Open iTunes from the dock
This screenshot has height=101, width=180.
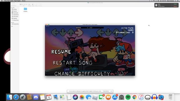click(x=141, y=97)
